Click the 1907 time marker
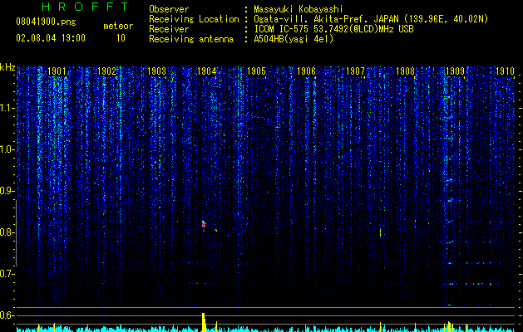Viewport: 523px width, 332px height. (x=356, y=71)
